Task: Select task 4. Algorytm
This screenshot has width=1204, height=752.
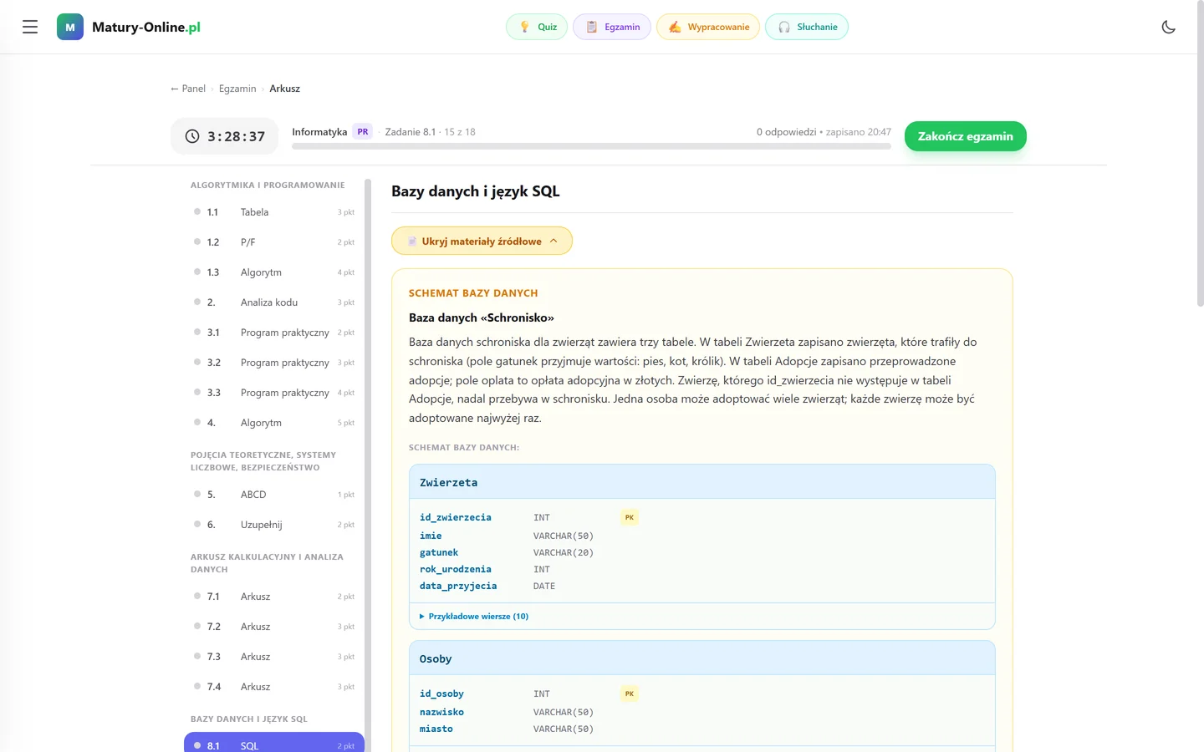Action: 274,423
